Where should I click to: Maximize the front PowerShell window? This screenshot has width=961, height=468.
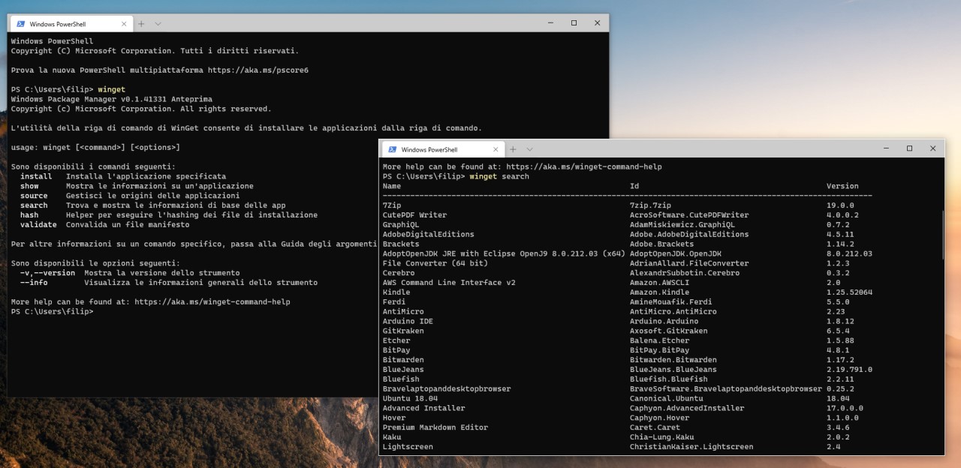909,148
